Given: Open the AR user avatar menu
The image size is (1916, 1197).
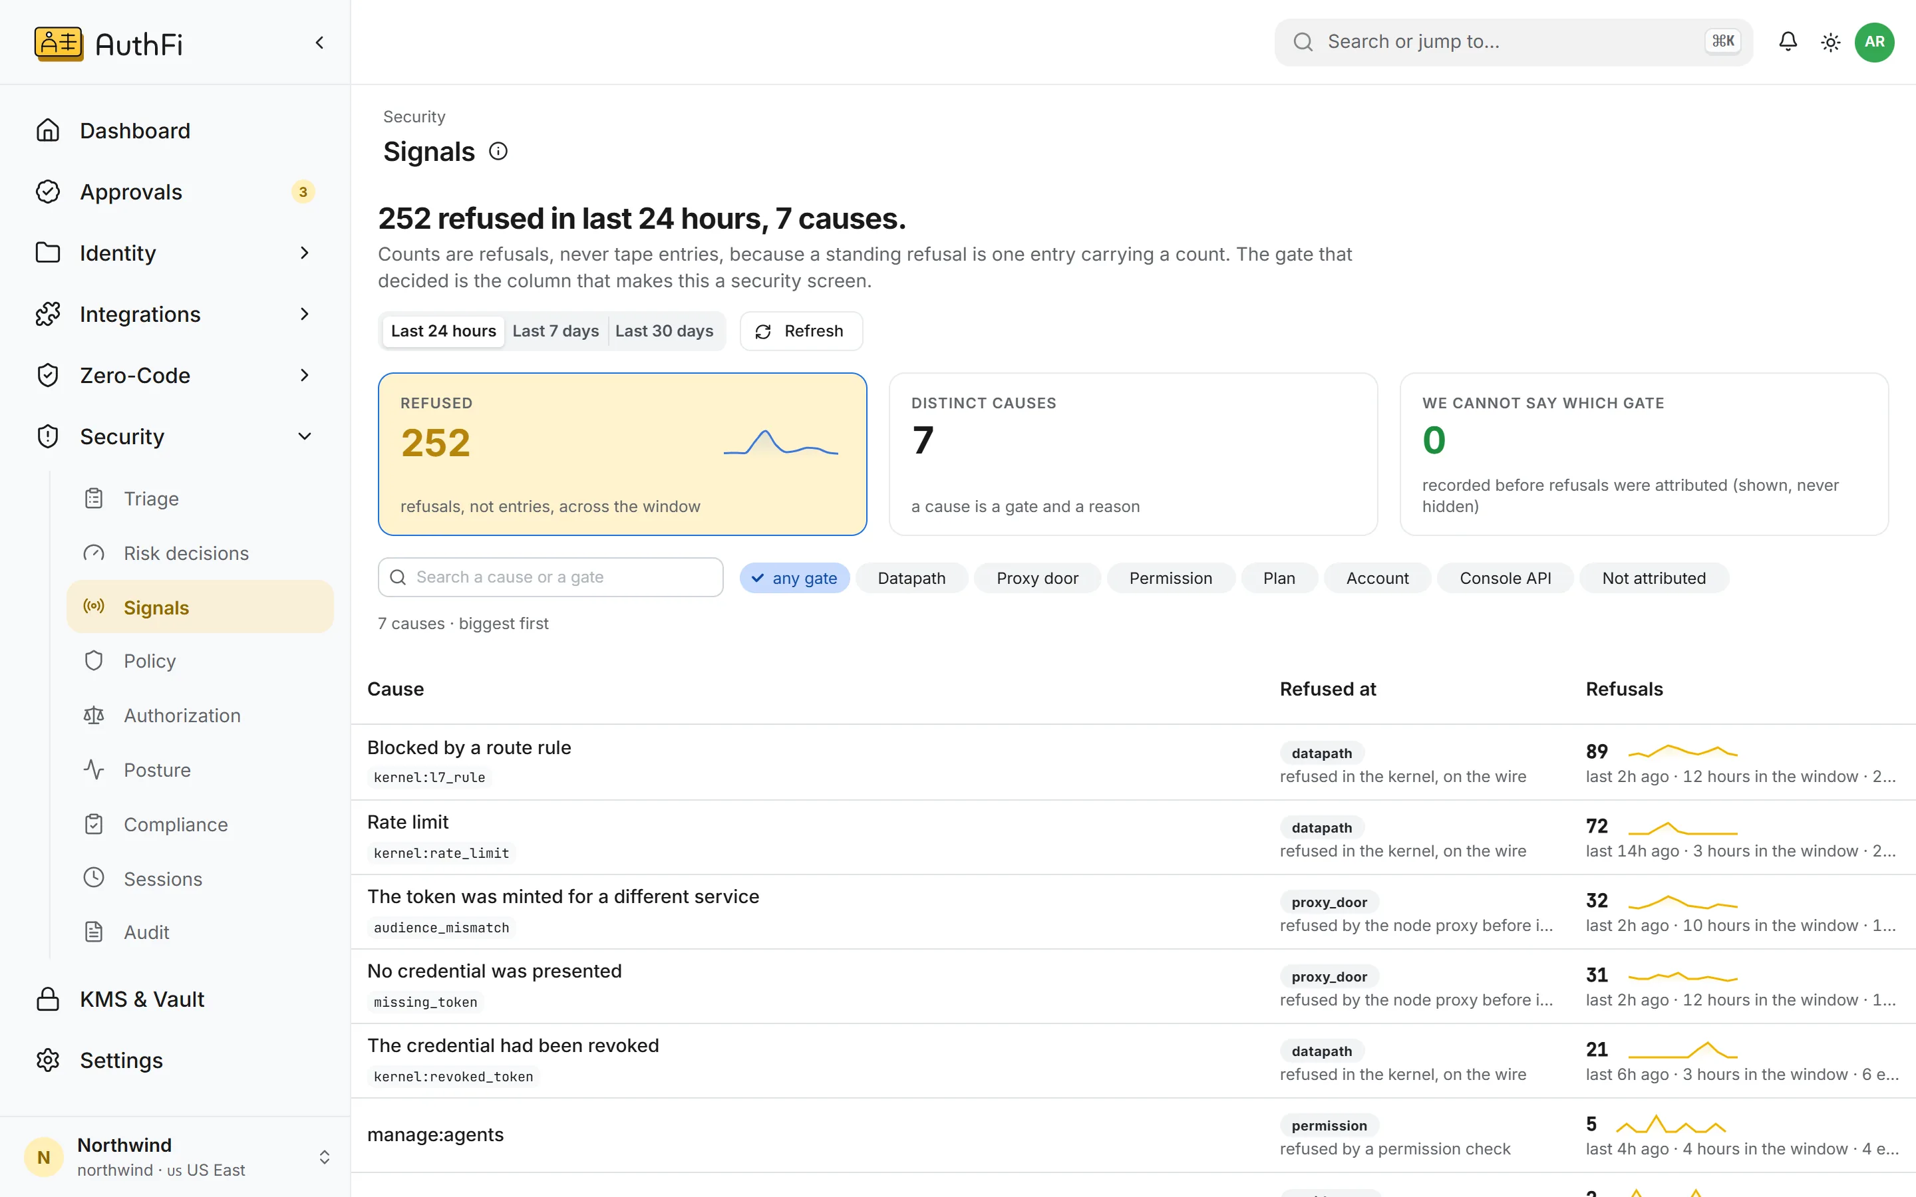Looking at the screenshot, I should [1874, 42].
